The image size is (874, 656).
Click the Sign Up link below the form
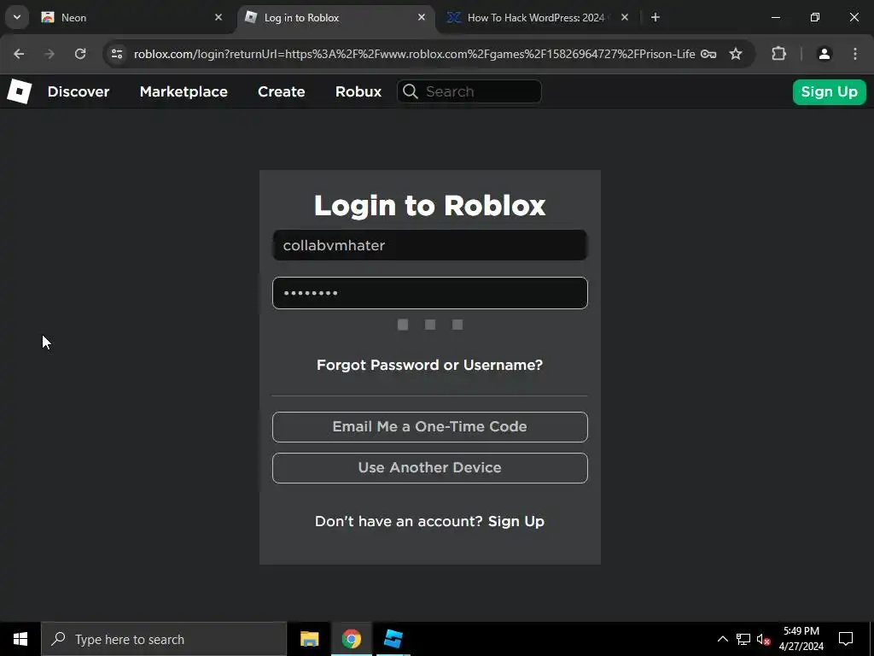(516, 521)
